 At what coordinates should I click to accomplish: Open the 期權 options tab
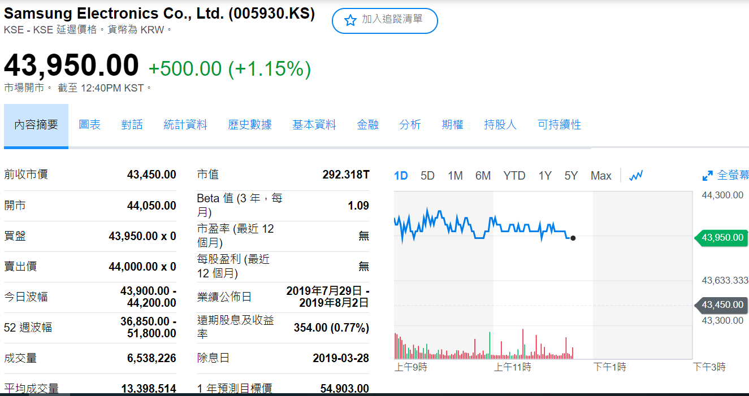coord(452,125)
